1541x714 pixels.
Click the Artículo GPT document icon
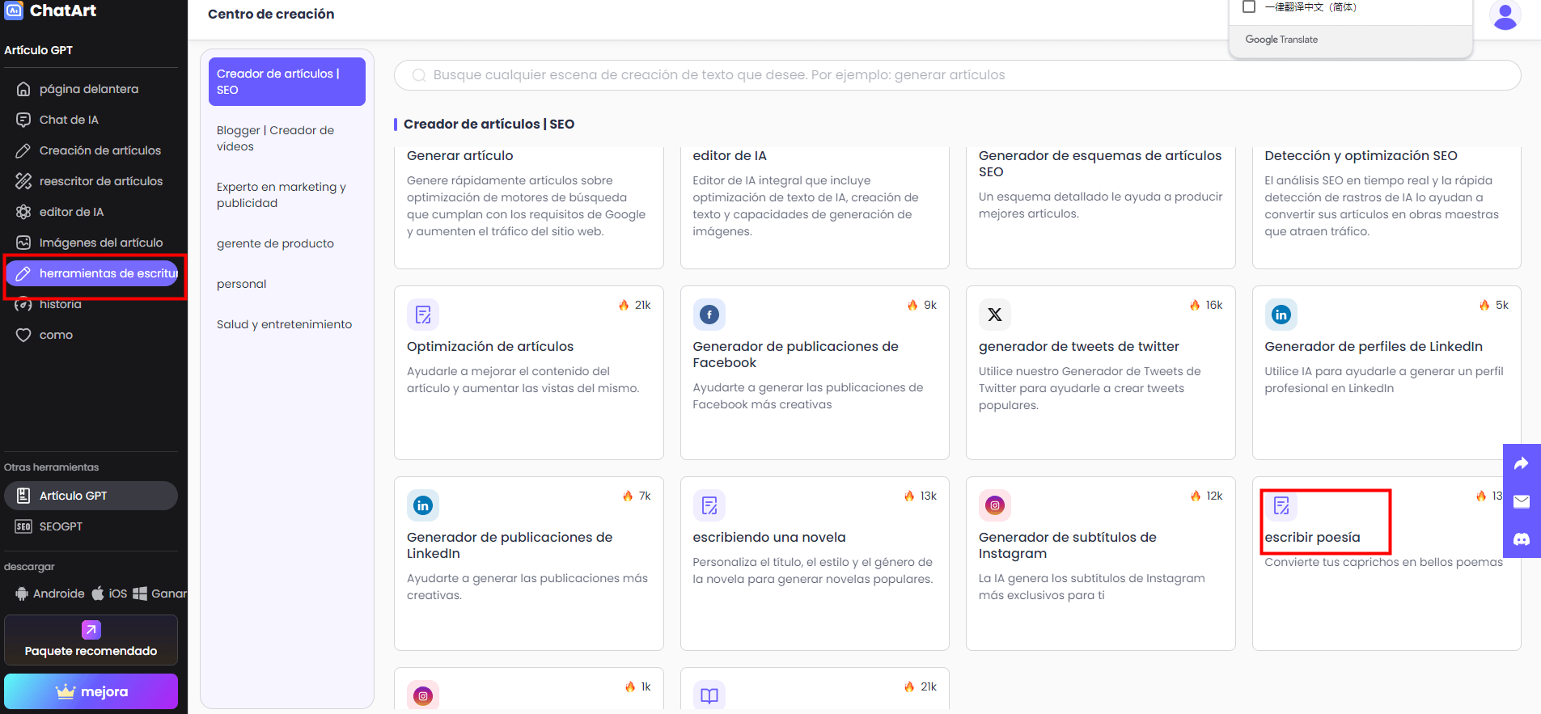tap(23, 496)
